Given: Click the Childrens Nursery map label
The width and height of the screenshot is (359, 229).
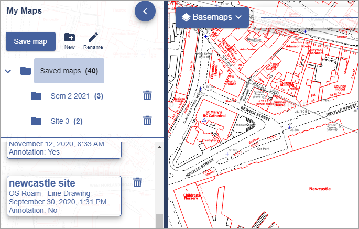Looking at the screenshot, I should click(192, 197).
